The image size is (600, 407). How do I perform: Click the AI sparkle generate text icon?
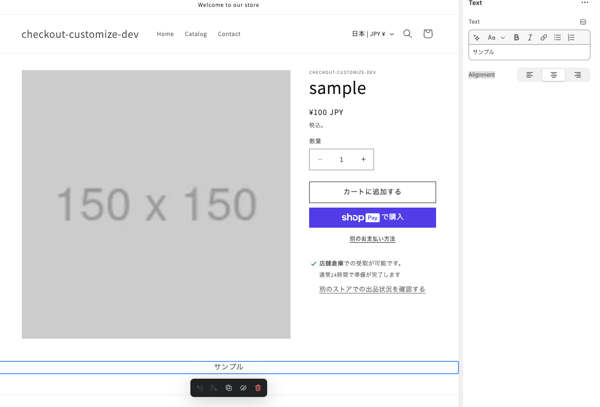pyautogui.click(x=477, y=37)
